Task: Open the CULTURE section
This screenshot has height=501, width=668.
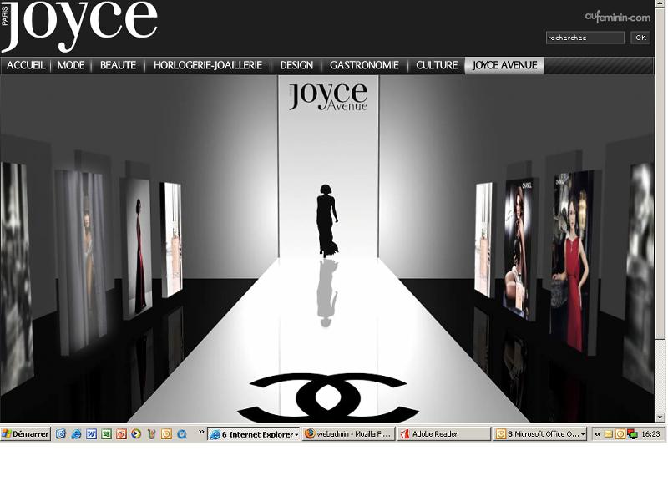Action: pyautogui.click(x=437, y=65)
